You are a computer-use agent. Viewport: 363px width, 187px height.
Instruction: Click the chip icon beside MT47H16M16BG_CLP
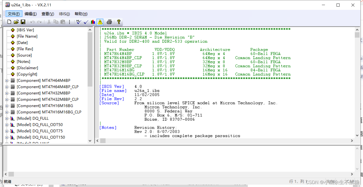pos(13,112)
